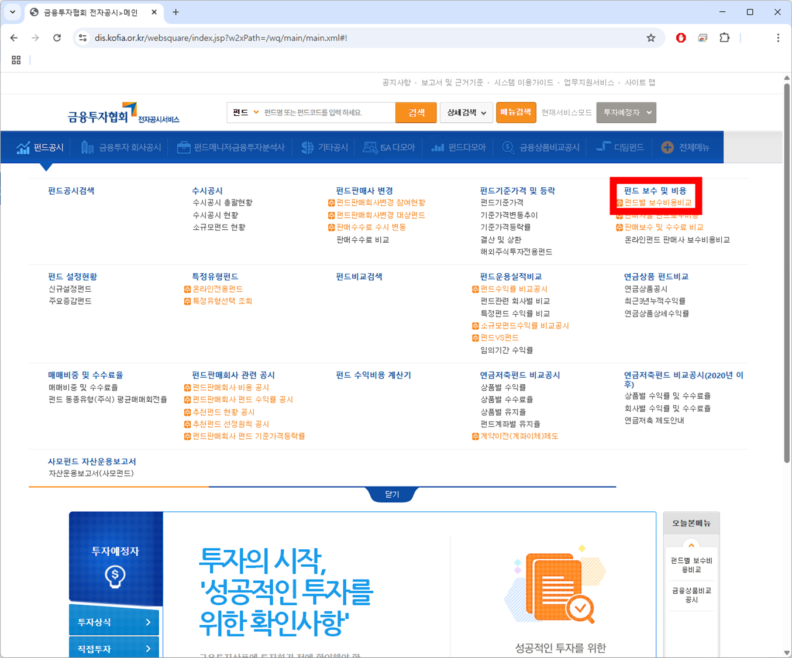Open 직접투자 side menu arrow item
The height and width of the screenshot is (658, 792).
[114, 648]
